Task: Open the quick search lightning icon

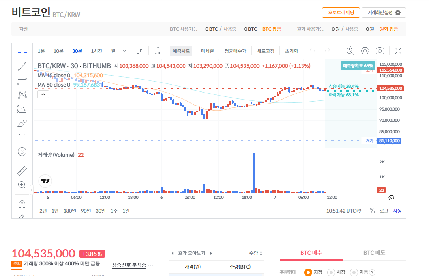Action: pos(350,51)
